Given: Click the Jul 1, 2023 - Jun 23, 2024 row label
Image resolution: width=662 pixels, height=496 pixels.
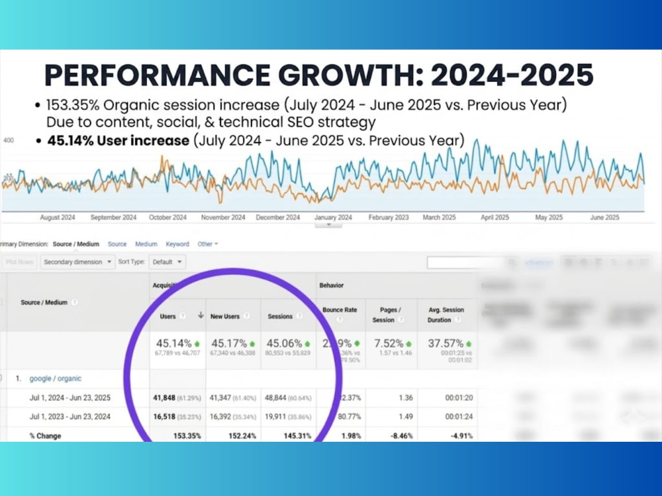Looking at the screenshot, I should (70, 417).
